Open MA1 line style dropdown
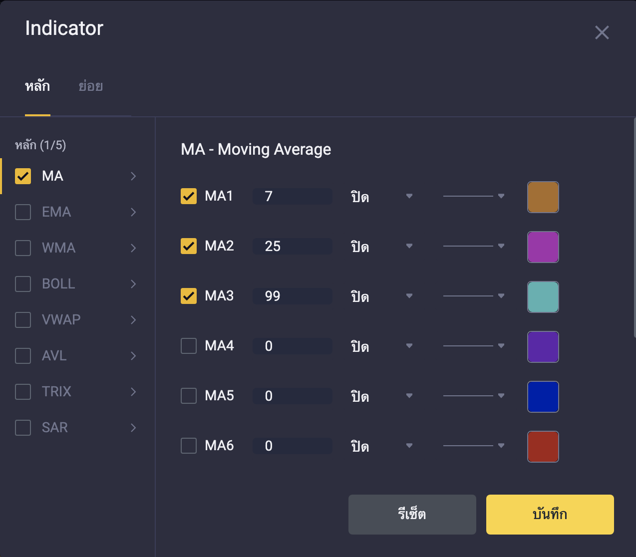The height and width of the screenshot is (557, 636). coord(473,196)
